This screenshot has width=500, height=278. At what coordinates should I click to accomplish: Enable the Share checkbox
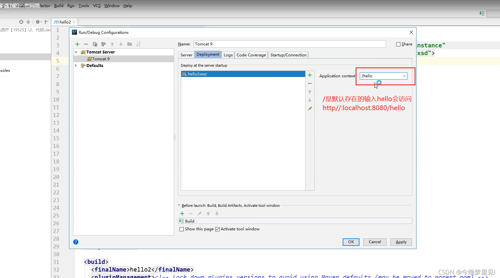point(398,44)
